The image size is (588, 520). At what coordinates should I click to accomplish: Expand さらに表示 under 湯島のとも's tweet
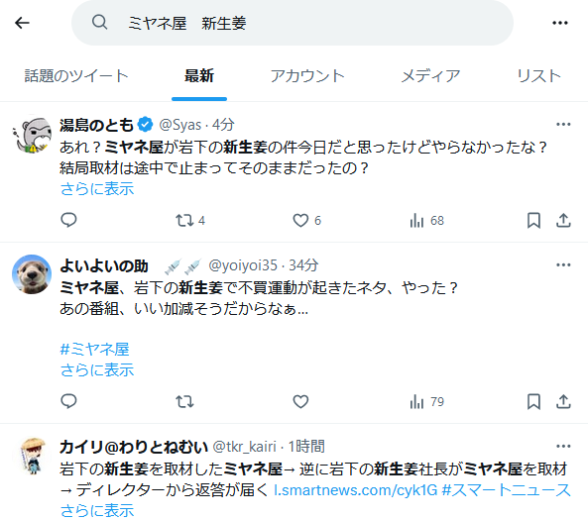click(97, 189)
